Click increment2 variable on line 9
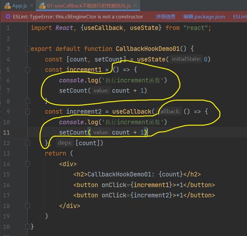 coord(84,111)
